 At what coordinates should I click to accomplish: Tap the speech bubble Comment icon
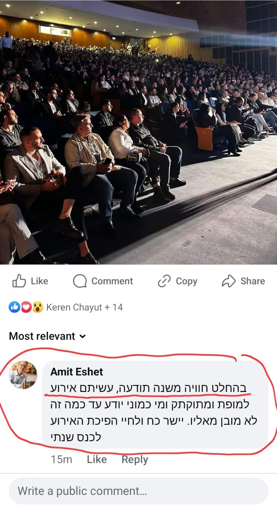[x=80, y=281]
